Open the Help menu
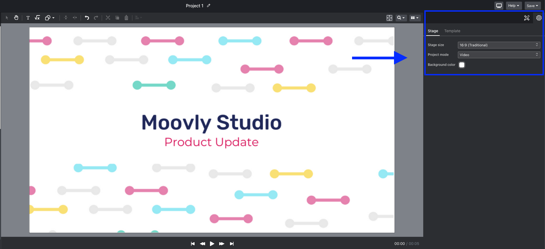Image resolution: width=545 pixels, height=249 pixels. click(x=514, y=6)
